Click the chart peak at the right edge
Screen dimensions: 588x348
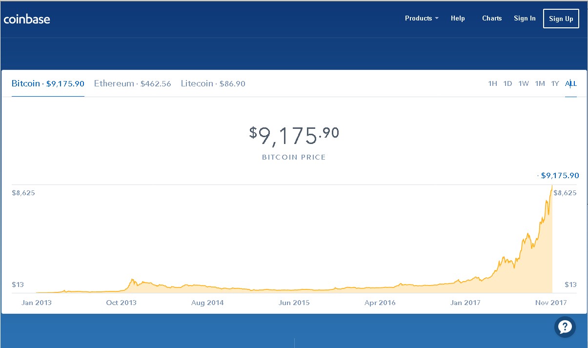552,186
